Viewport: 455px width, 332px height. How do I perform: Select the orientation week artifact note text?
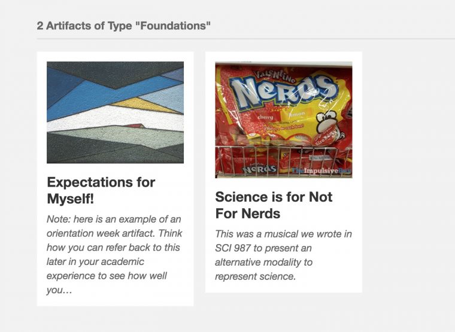pyautogui.click(x=114, y=255)
